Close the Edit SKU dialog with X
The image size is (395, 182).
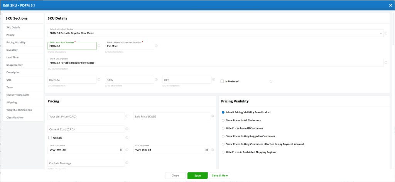pyautogui.click(x=390, y=5)
